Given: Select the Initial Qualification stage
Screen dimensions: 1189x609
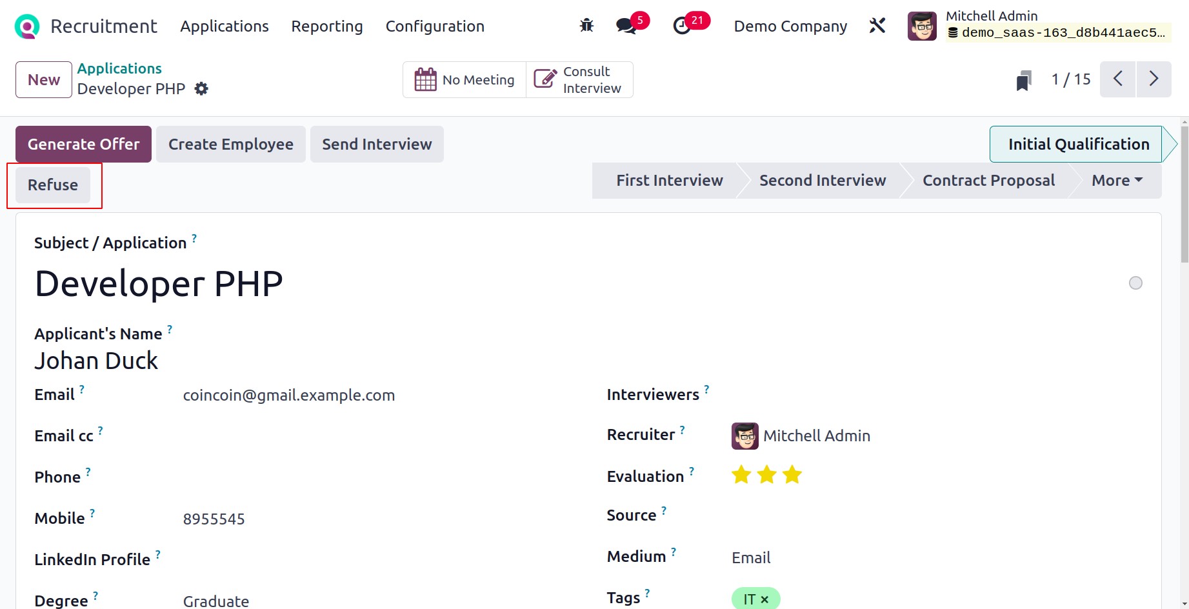Looking at the screenshot, I should tap(1079, 144).
